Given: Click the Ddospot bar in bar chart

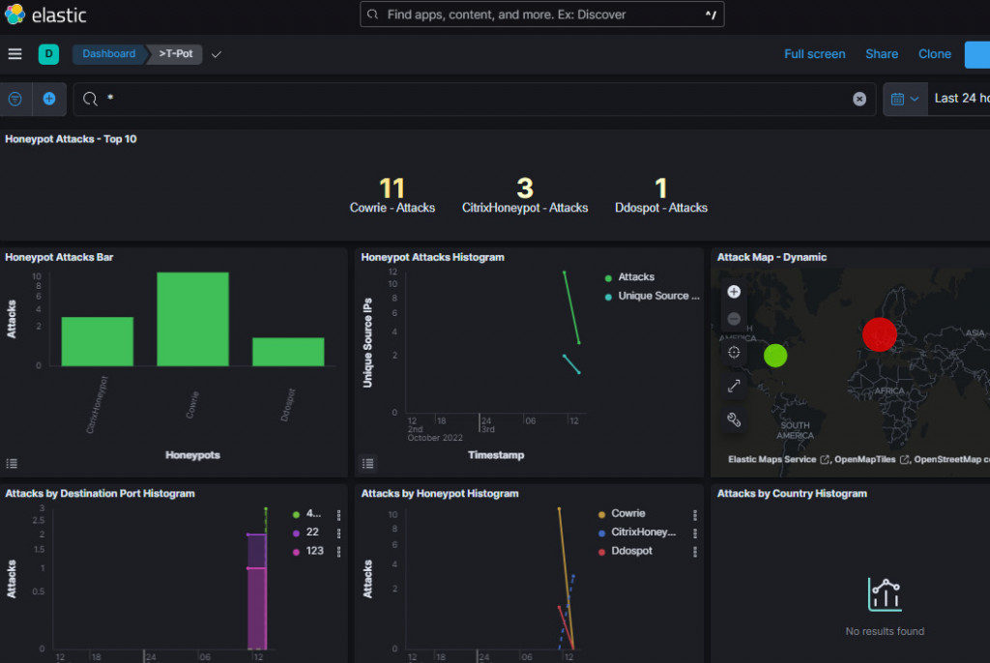Looking at the screenshot, I should coord(288,352).
